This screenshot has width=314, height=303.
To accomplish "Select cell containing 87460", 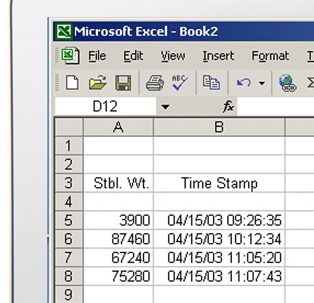I will pos(119,239).
